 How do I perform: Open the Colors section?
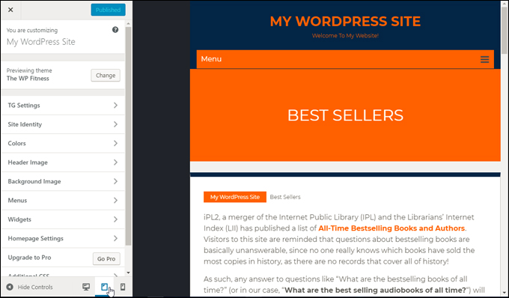click(x=63, y=143)
